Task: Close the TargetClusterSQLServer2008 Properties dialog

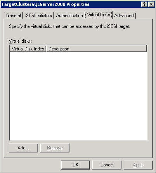Action: (151, 4)
